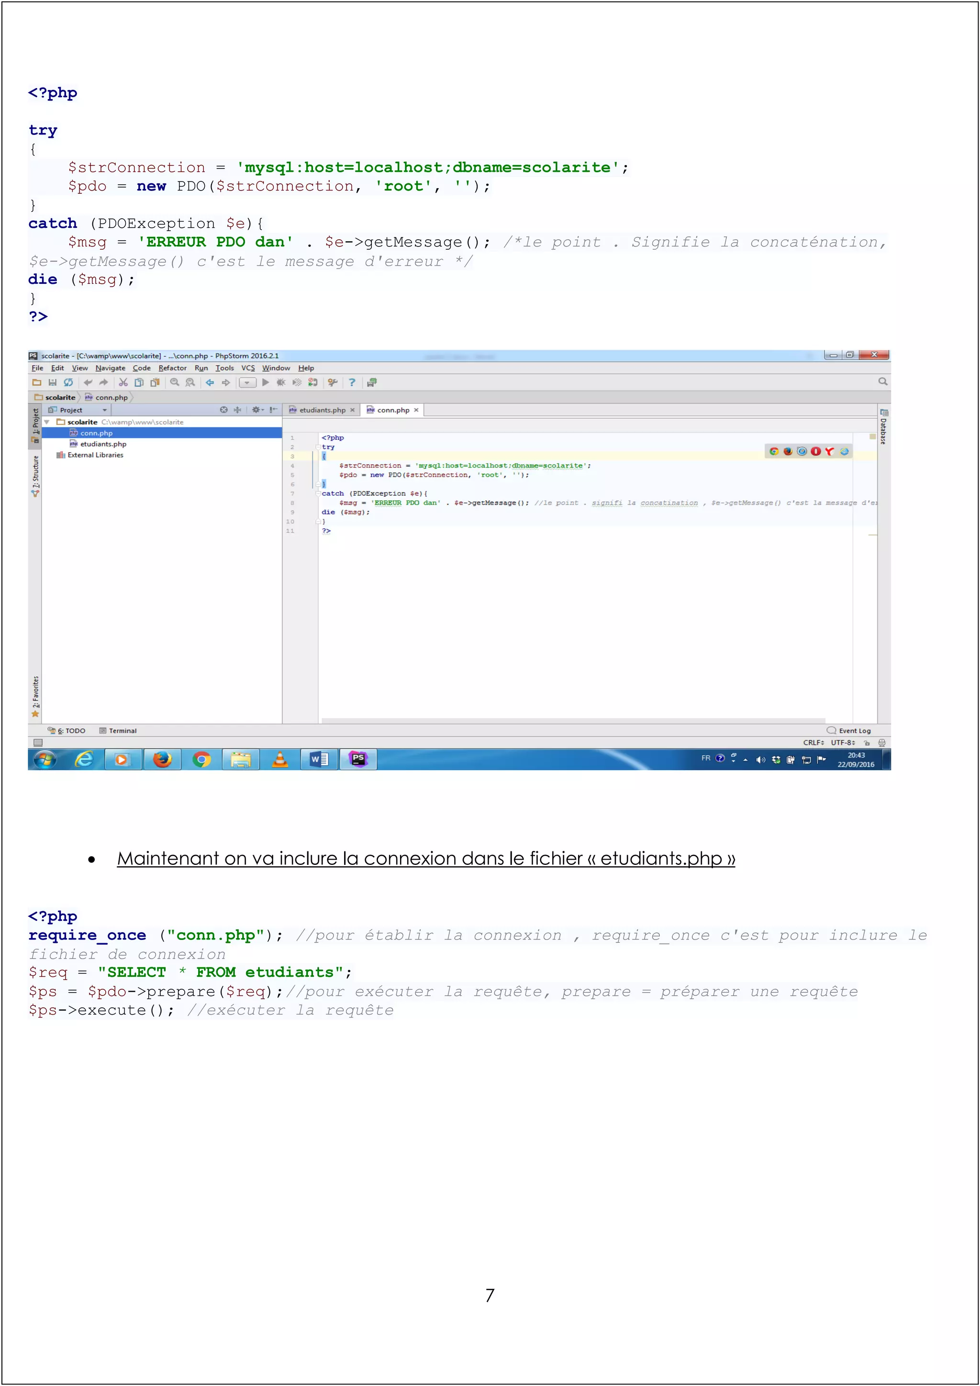Click the Save All toolbar icon
This screenshot has height=1386, width=980.
(x=53, y=382)
